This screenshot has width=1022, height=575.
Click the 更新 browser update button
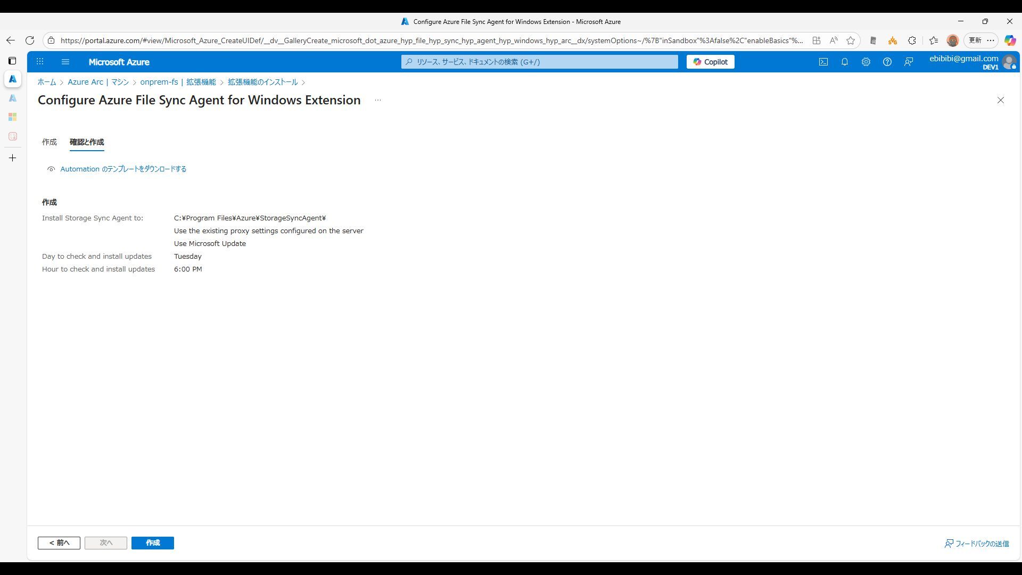click(975, 40)
